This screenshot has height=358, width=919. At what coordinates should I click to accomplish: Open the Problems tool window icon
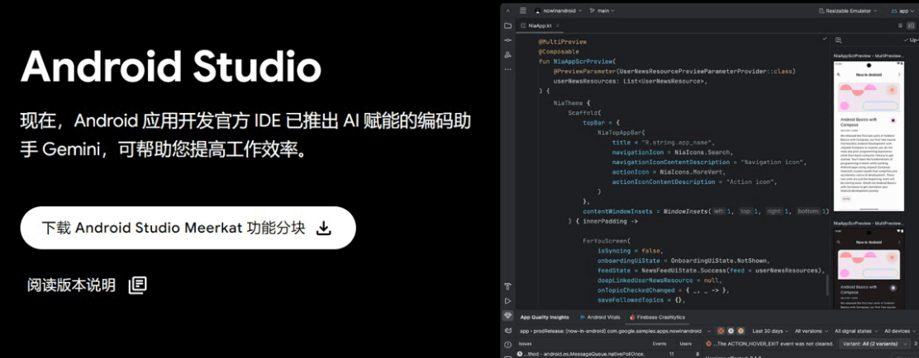tap(507, 345)
